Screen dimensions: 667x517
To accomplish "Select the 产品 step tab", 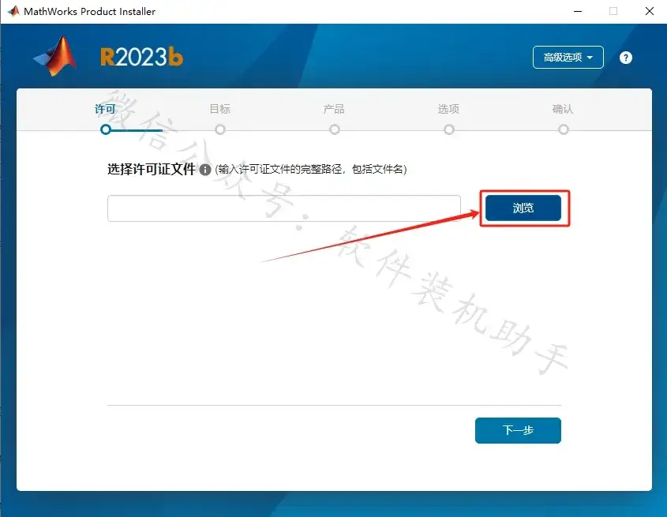I will click(x=334, y=109).
